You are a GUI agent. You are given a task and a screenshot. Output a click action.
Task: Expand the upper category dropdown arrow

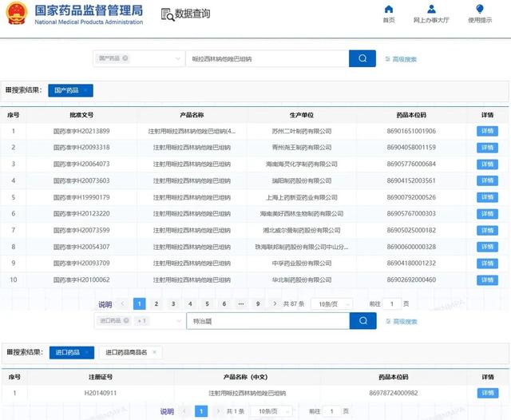tap(178, 58)
